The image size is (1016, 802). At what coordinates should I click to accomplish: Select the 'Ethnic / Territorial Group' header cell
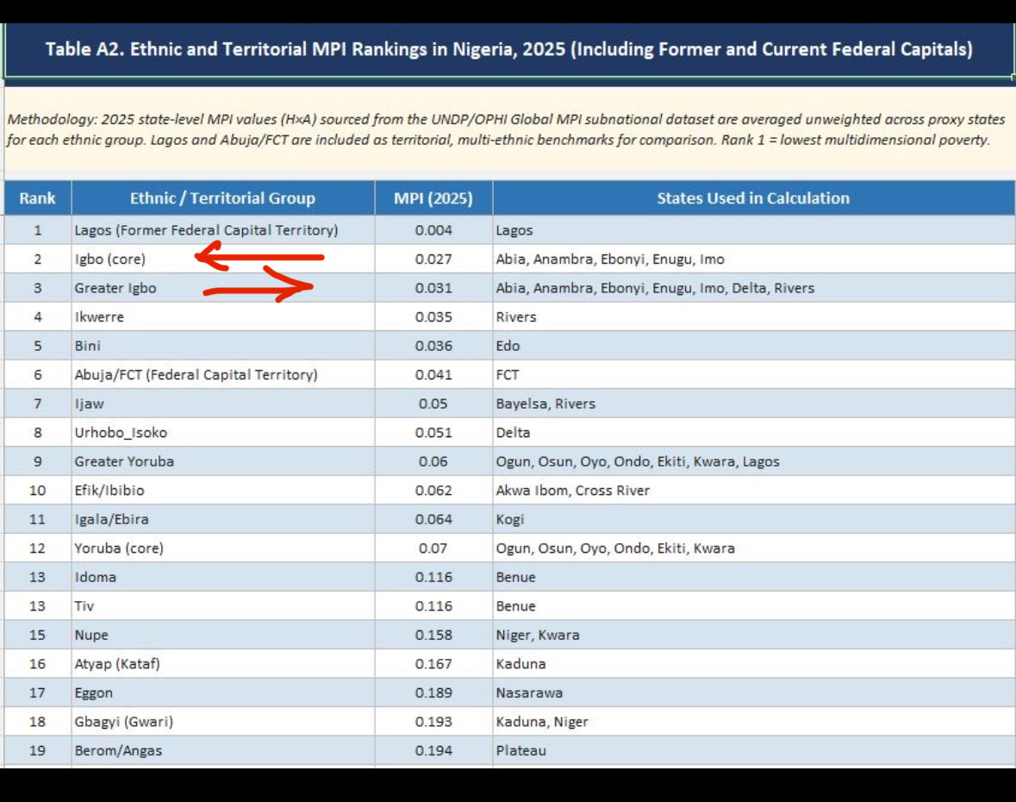223,198
